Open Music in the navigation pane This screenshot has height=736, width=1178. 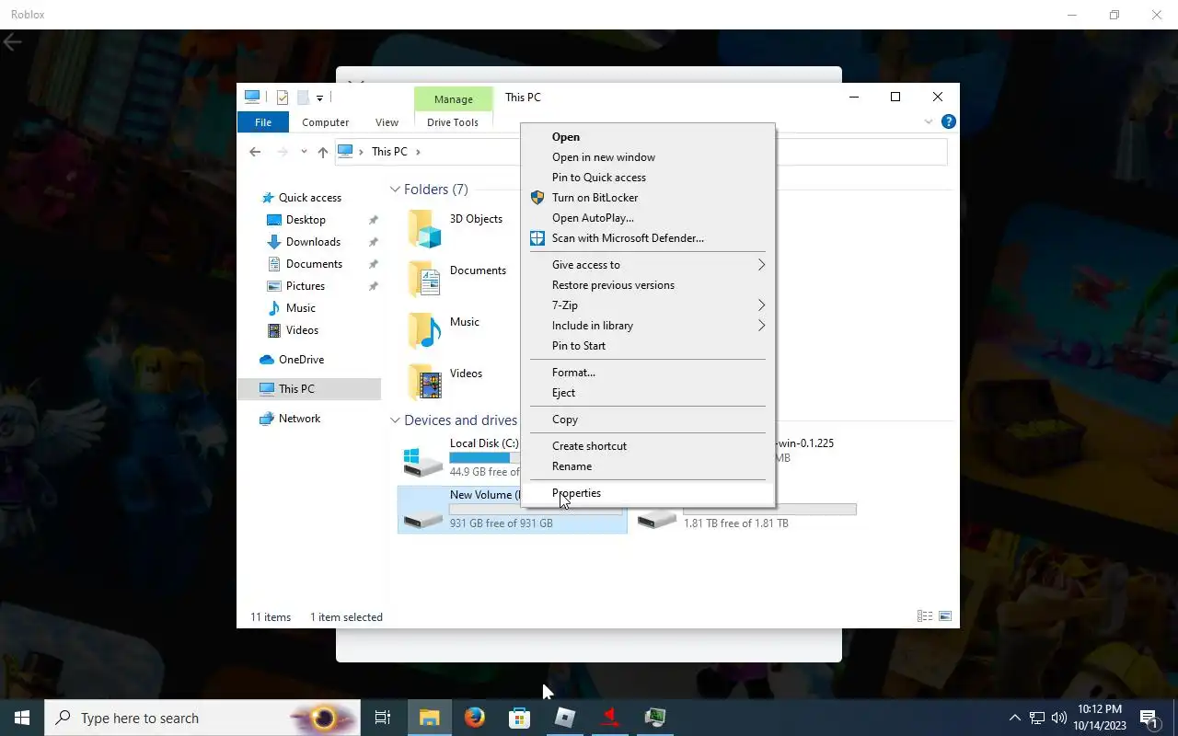[x=301, y=308]
